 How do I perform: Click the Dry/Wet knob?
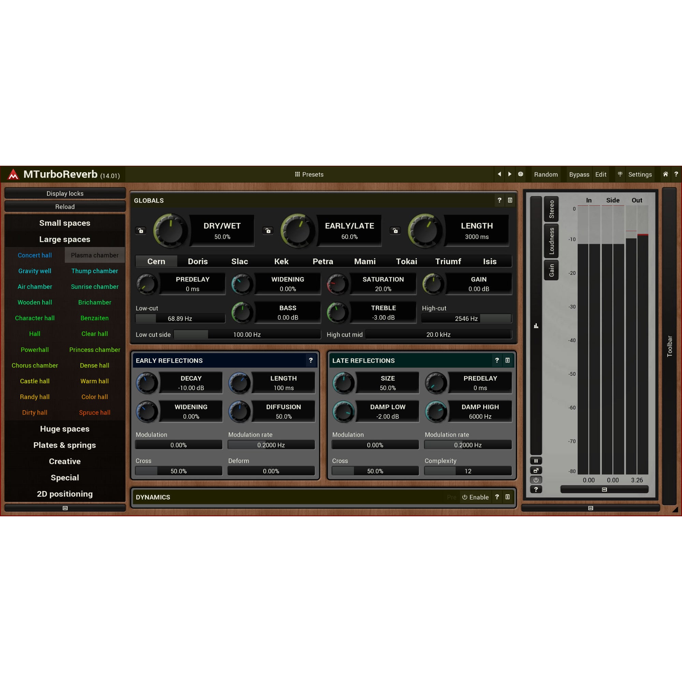coord(170,231)
